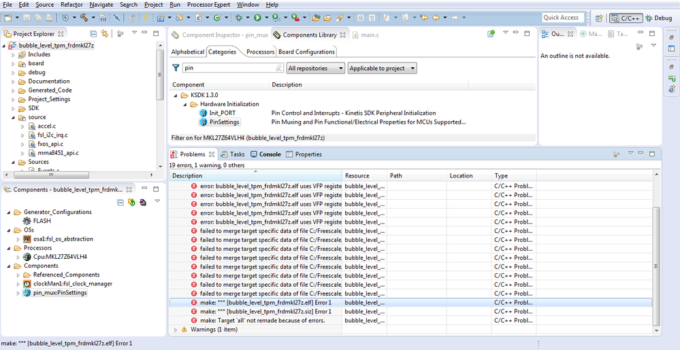Sort by the Type column header
The image size is (680, 350).
click(515, 176)
